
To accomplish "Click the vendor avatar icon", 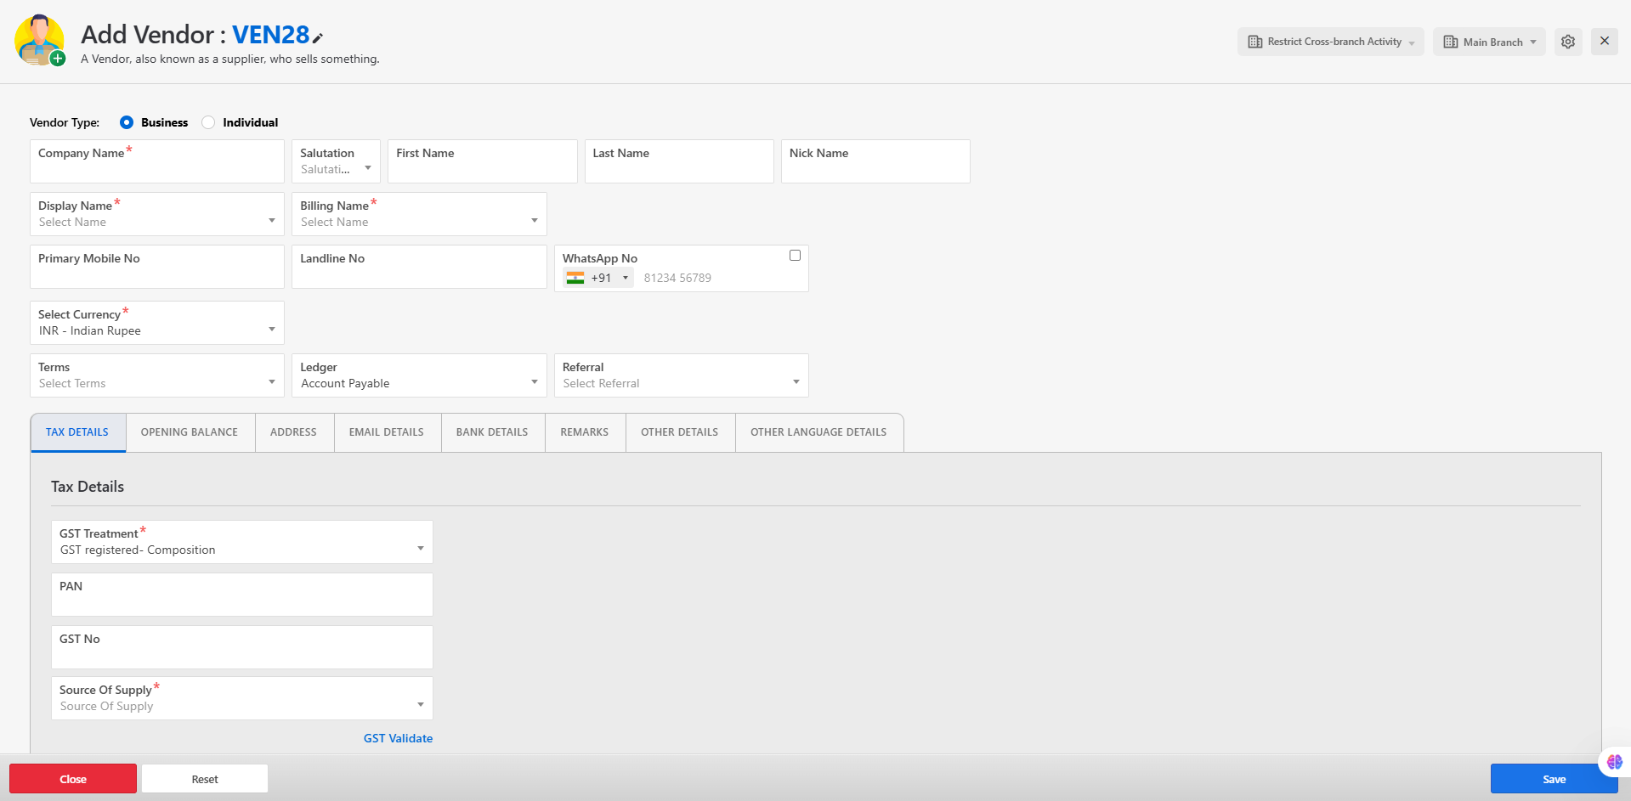I will pyautogui.click(x=39, y=40).
